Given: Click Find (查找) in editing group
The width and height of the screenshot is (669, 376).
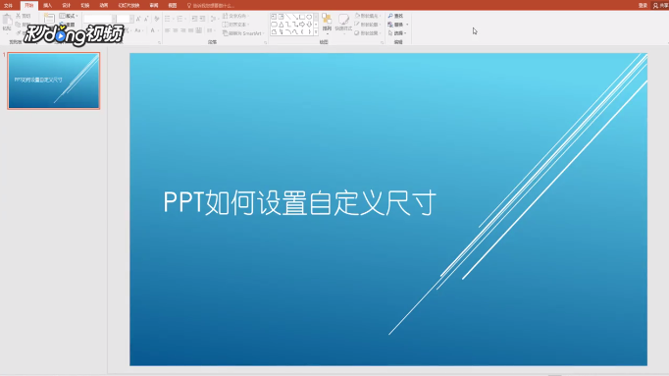Looking at the screenshot, I should 395,16.
